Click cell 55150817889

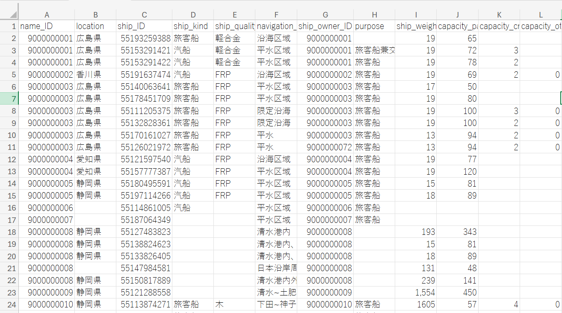coord(144,281)
